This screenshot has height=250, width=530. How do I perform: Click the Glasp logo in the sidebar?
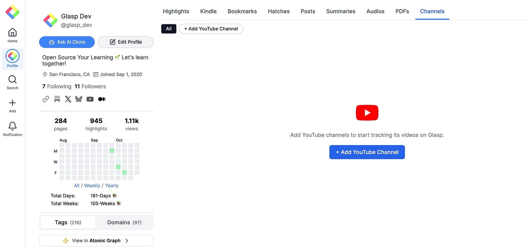pos(12,12)
